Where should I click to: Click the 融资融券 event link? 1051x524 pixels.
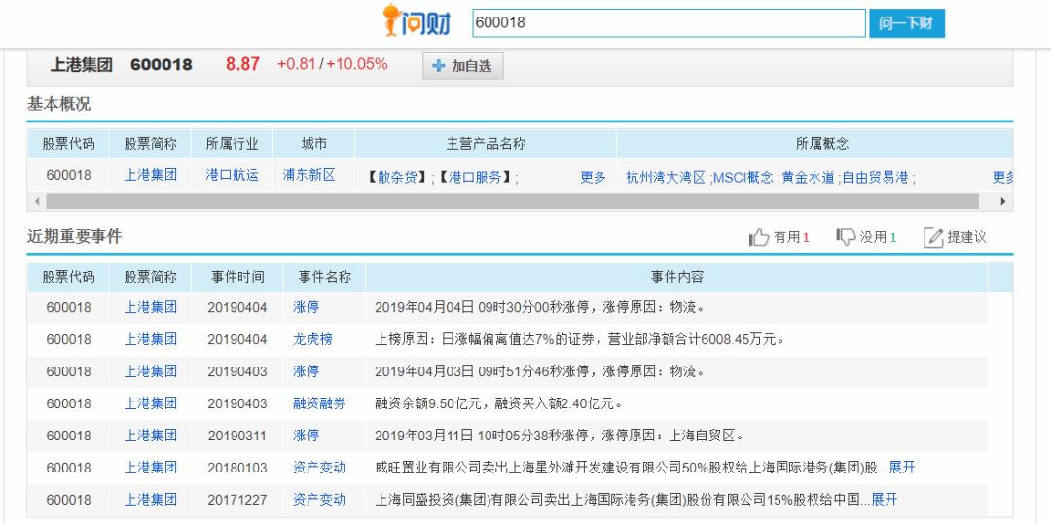320,403
